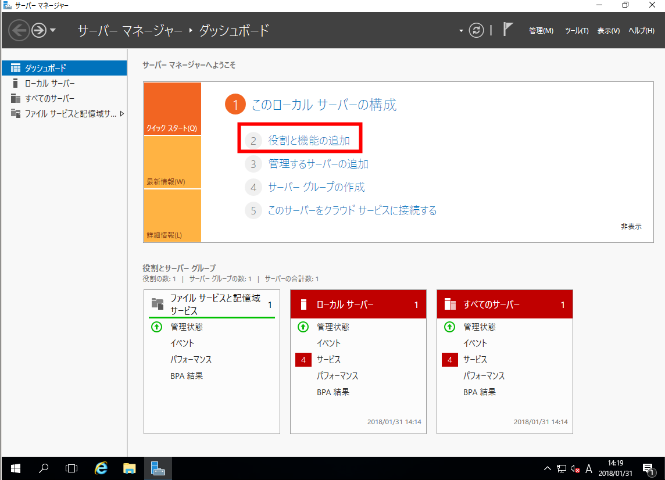Screen dimensions: 665x480
Task: Click the ダッシュボード sidebar icon
Action: 16,68
